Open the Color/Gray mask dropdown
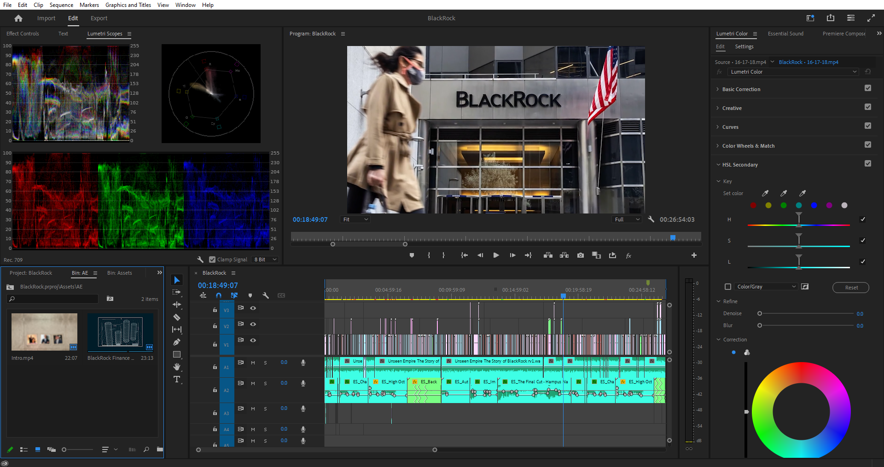The image size is (884, 467). point(766,287)
